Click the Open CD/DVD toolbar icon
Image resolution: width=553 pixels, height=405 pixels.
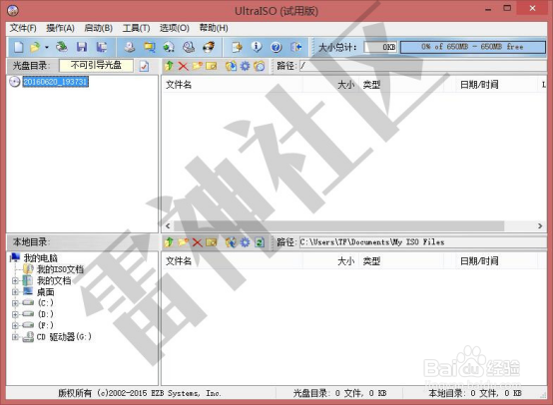62,47
